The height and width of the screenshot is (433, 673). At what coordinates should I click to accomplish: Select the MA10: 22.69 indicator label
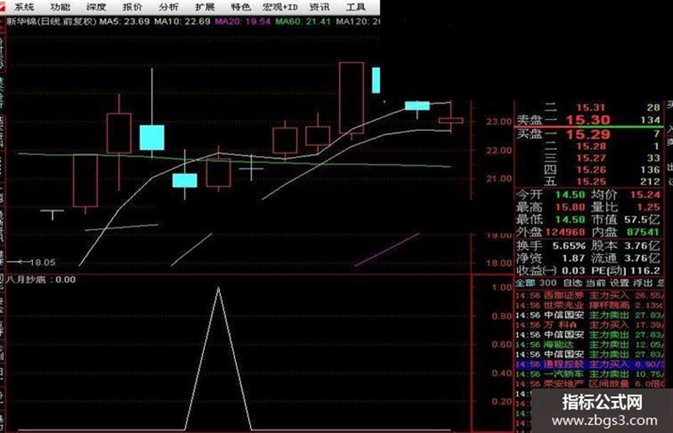click(182, 21)
